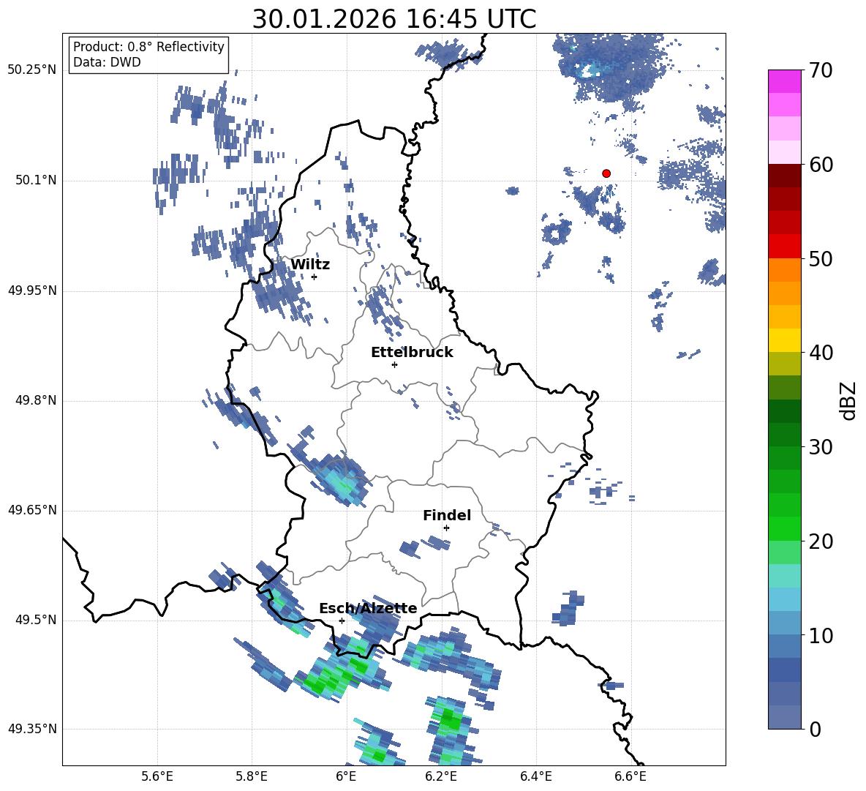866x791 pixels.
Task: Click the 50.1°N latitude label
Action: pos(35,180)
